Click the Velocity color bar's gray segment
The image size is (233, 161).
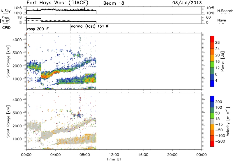point(212,121)
